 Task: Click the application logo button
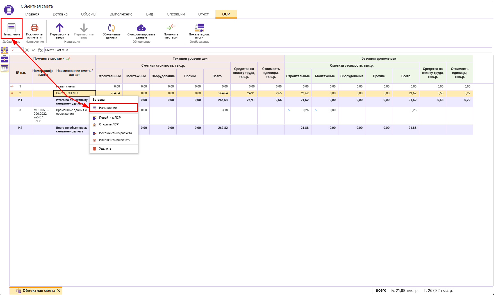click(x=9, y=10)
